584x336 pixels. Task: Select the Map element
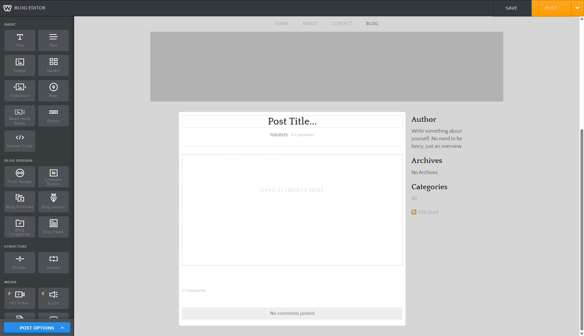(53, 90)
